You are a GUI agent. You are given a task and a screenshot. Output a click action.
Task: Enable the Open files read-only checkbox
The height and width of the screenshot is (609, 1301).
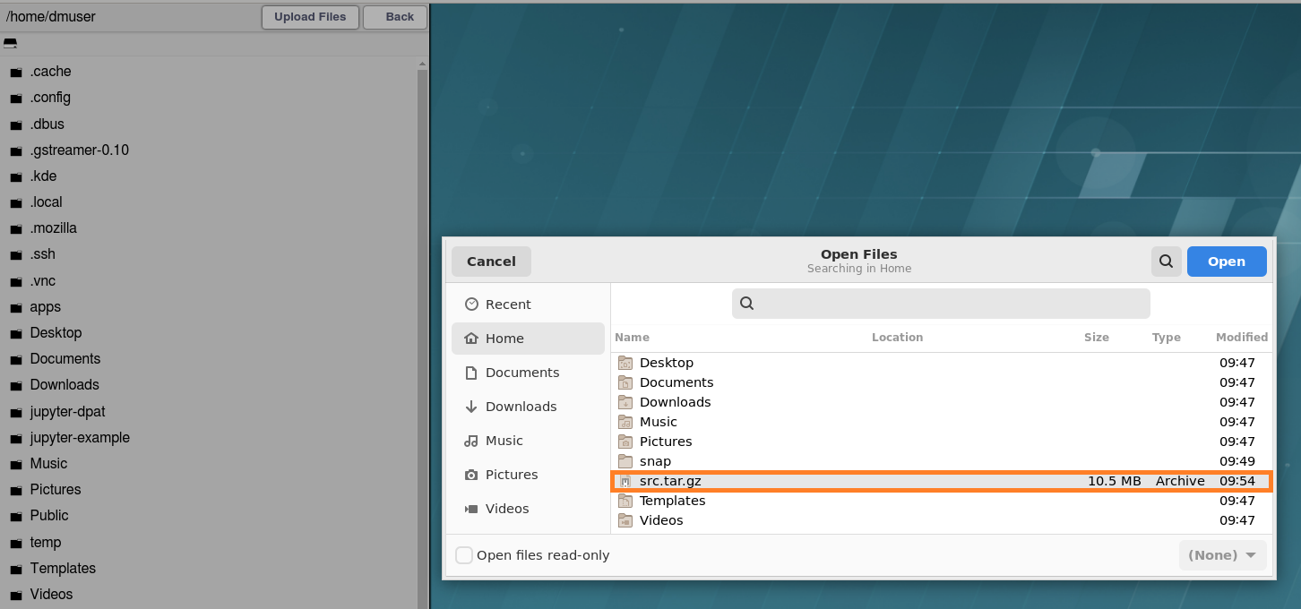click(464, 555)
